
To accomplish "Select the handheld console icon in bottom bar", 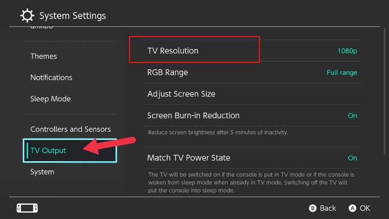I will (x=27, y=208).
